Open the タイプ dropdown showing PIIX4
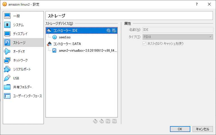Screen dimensions: 216x135 click(x=178, y=37)
